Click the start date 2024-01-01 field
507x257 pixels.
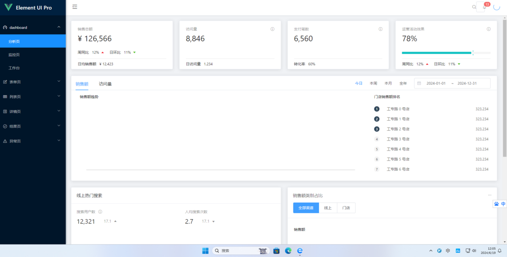pos(436,83)
